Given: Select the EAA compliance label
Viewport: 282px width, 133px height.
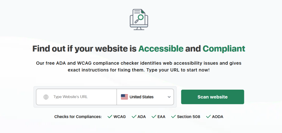Looking at the screenshot, I should (161, 117).
